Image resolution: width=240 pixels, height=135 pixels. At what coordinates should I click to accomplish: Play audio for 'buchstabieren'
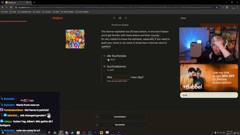pos(104,66)
